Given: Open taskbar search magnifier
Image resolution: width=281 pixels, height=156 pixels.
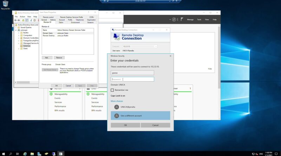Looking at the screenshot, I should pyautogui.click(x=11, y=154).
